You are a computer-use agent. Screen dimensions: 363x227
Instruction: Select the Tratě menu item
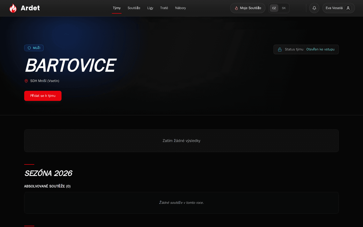click(164, 8)
